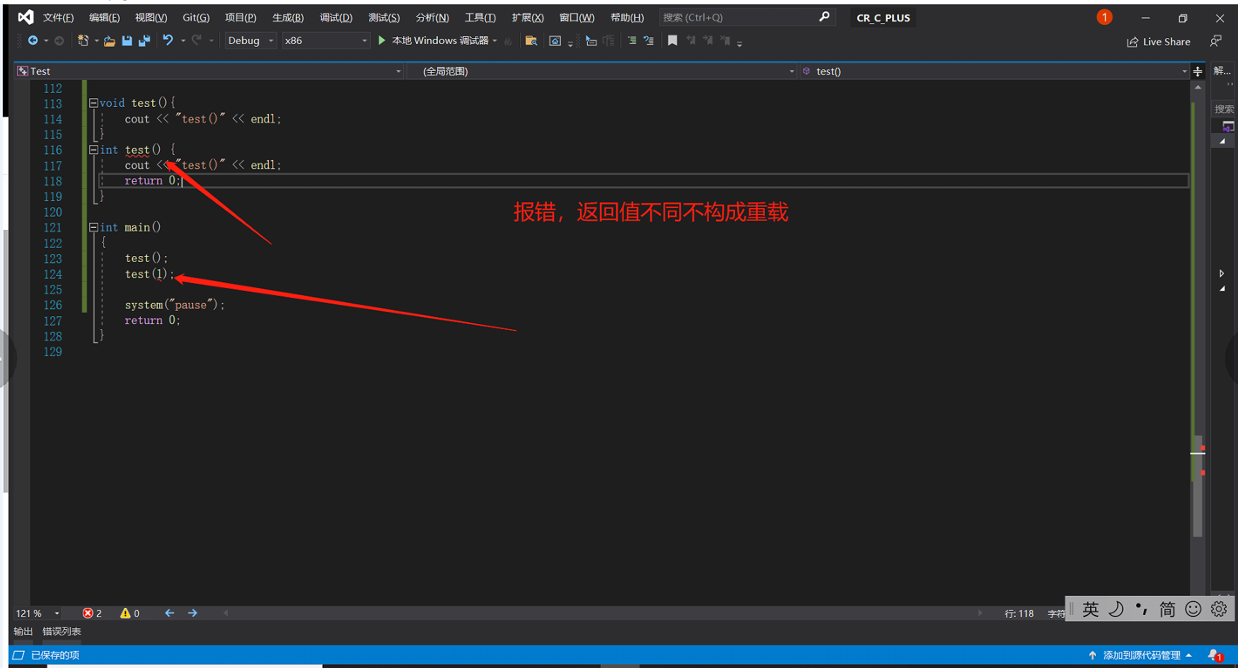Click the IME settings gear icon
Image resolution: width=1238 pixels, height=668 pixels.
[x=1219, y=609]
